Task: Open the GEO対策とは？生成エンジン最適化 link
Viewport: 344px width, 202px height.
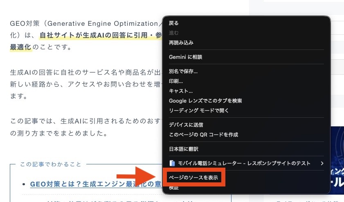Action: coord(96,184)
